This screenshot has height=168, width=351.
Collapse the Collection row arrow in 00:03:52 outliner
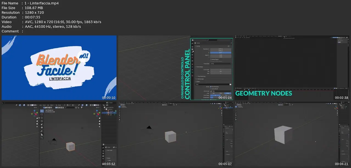point(104,109)
